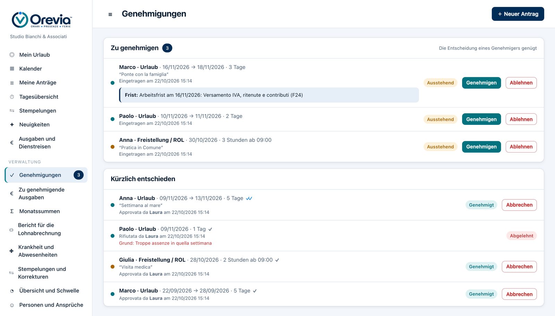The width and height of the screenshot is (555, 316).
Task: Click the Meine Anträge list icon
Action: click(12, 83)
